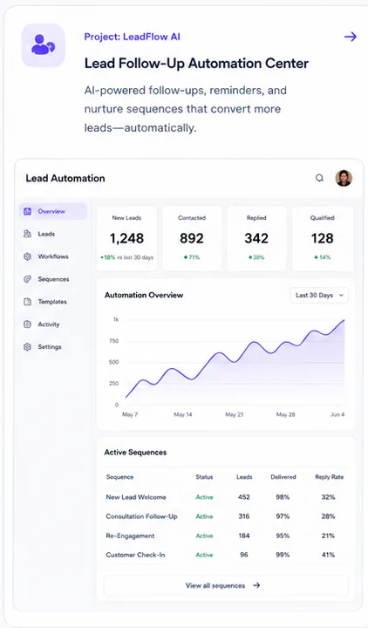Open the Sequences menu label
This screenshot has width=368, height=628.
click(53, 279)
